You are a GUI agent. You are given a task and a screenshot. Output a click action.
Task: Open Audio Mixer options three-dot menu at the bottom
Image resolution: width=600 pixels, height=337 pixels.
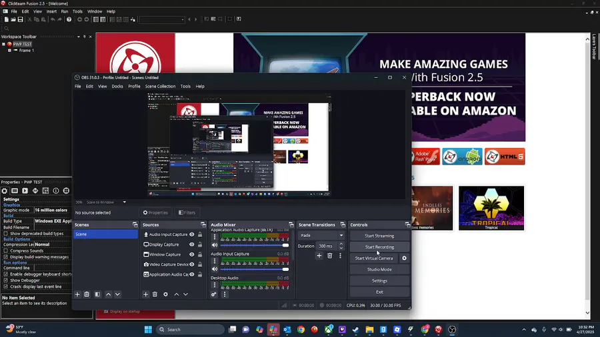(x=225, y=294)
